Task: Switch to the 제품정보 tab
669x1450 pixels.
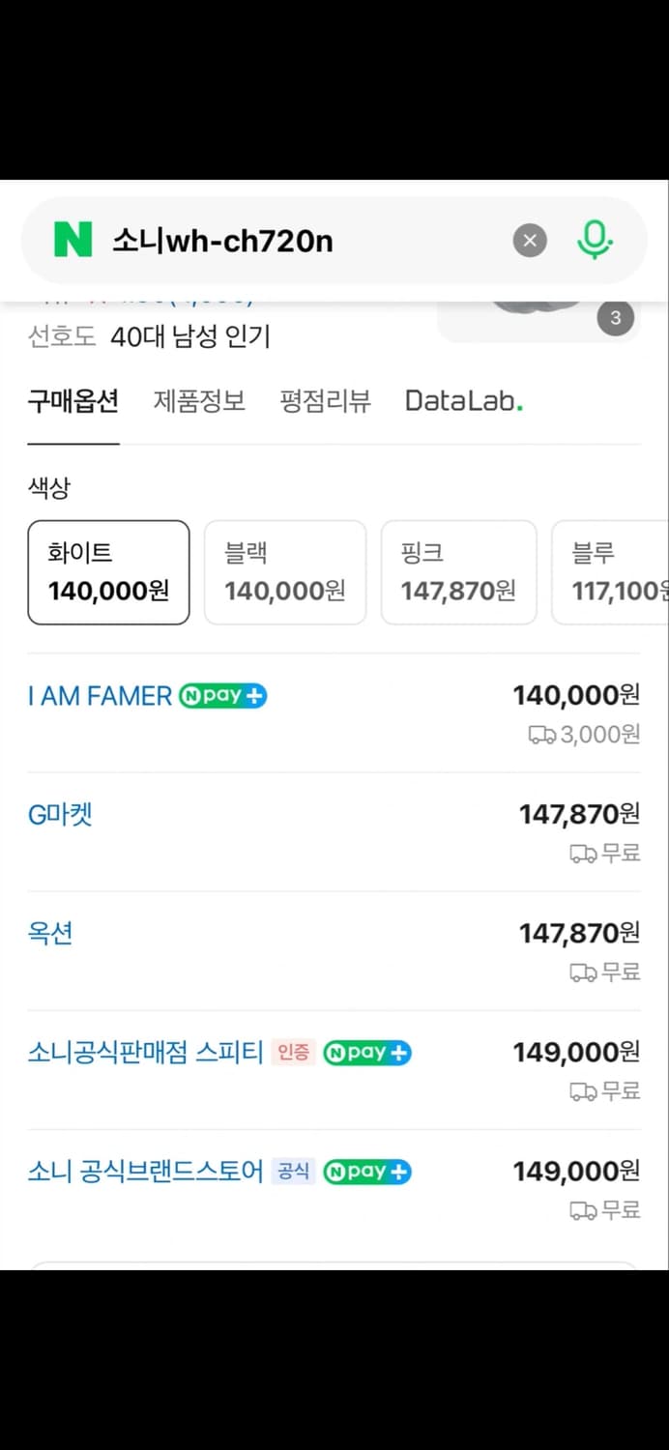Action: (199, 400)
